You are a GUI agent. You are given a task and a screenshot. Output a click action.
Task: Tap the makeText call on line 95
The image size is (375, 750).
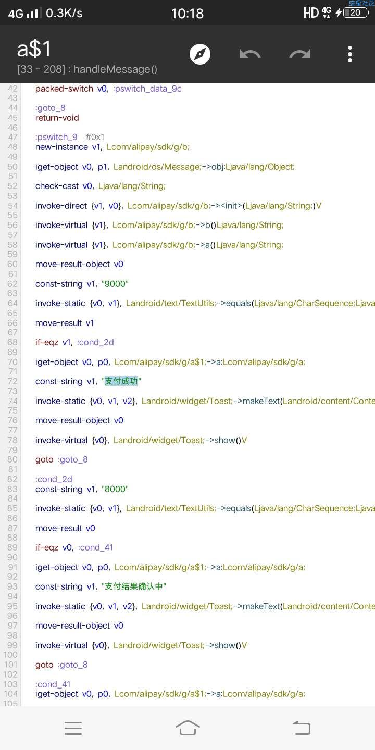pyautogui.click(x=205, y=606)
